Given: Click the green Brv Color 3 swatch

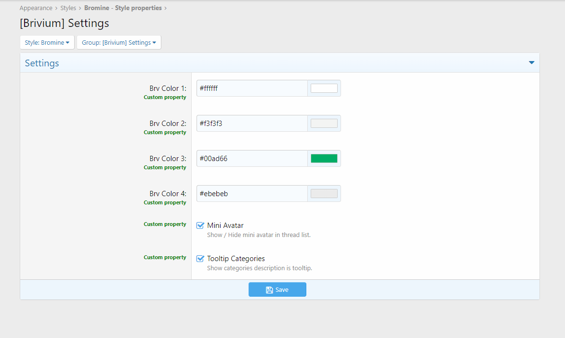Looking at the screenshot, I should 324,159.
